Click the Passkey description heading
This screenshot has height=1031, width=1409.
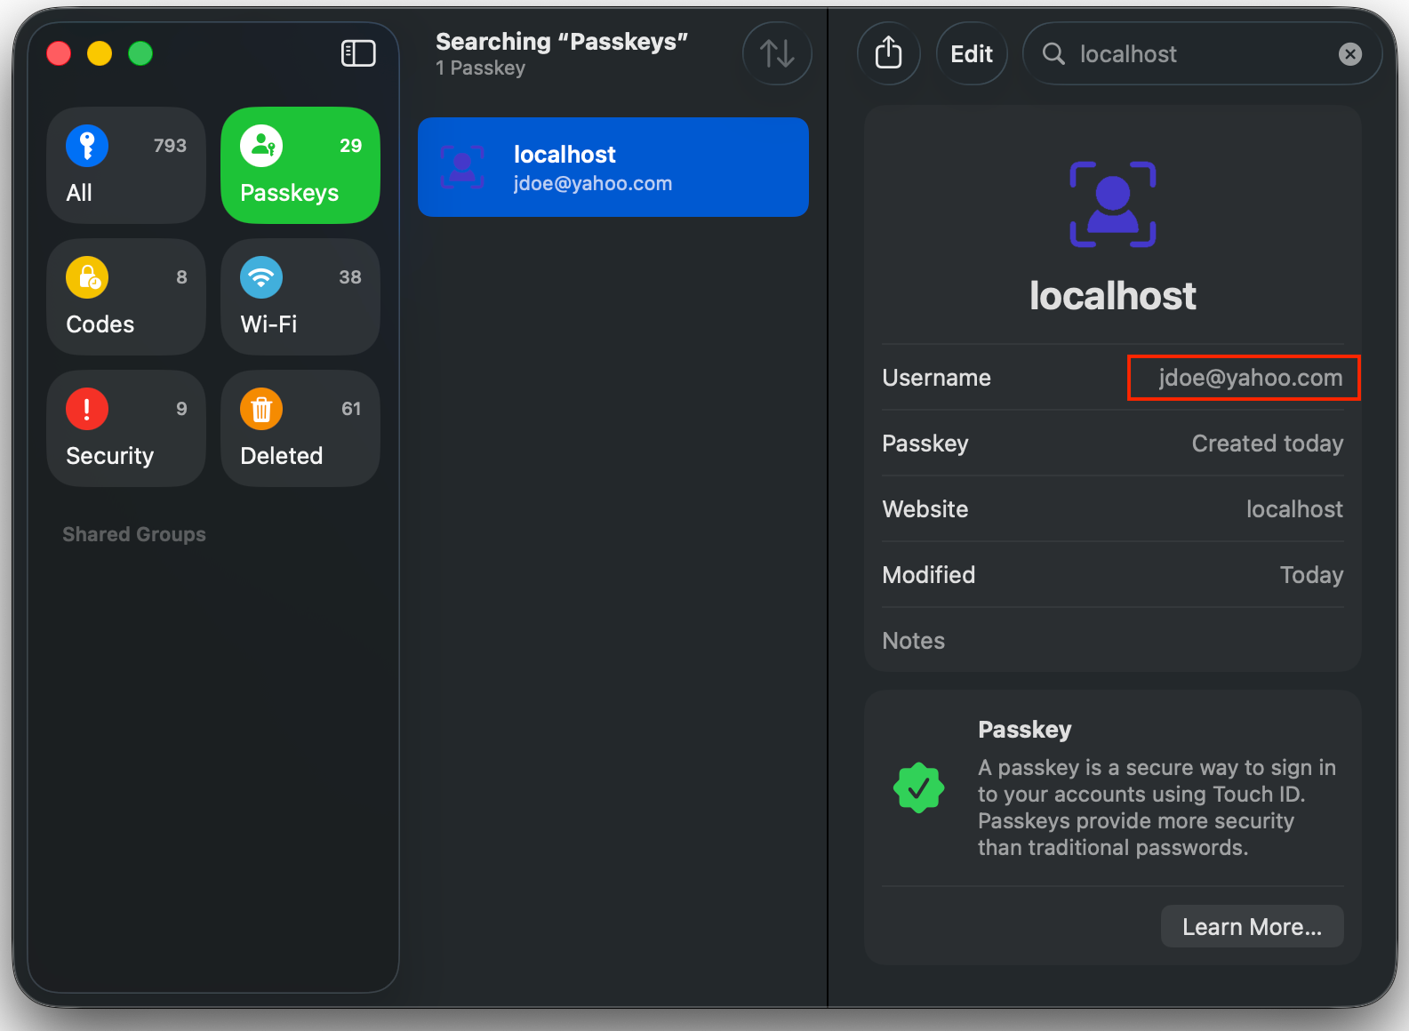1025,730
